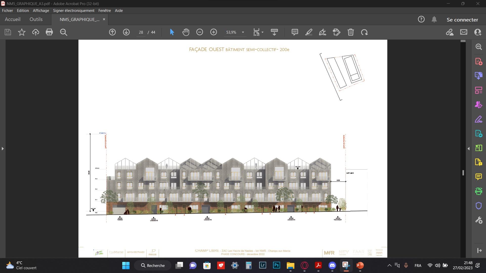Viewport: 486px width, 273px height.
Task: Open the zoom level dropdown
Action: click(x=243, y=32)
